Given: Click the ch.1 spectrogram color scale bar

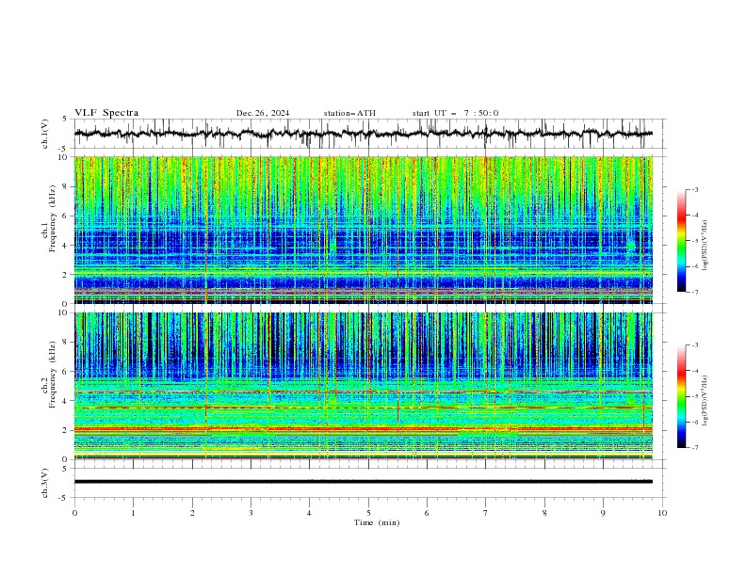Looking at the screenshot, I should pos(681,241).
